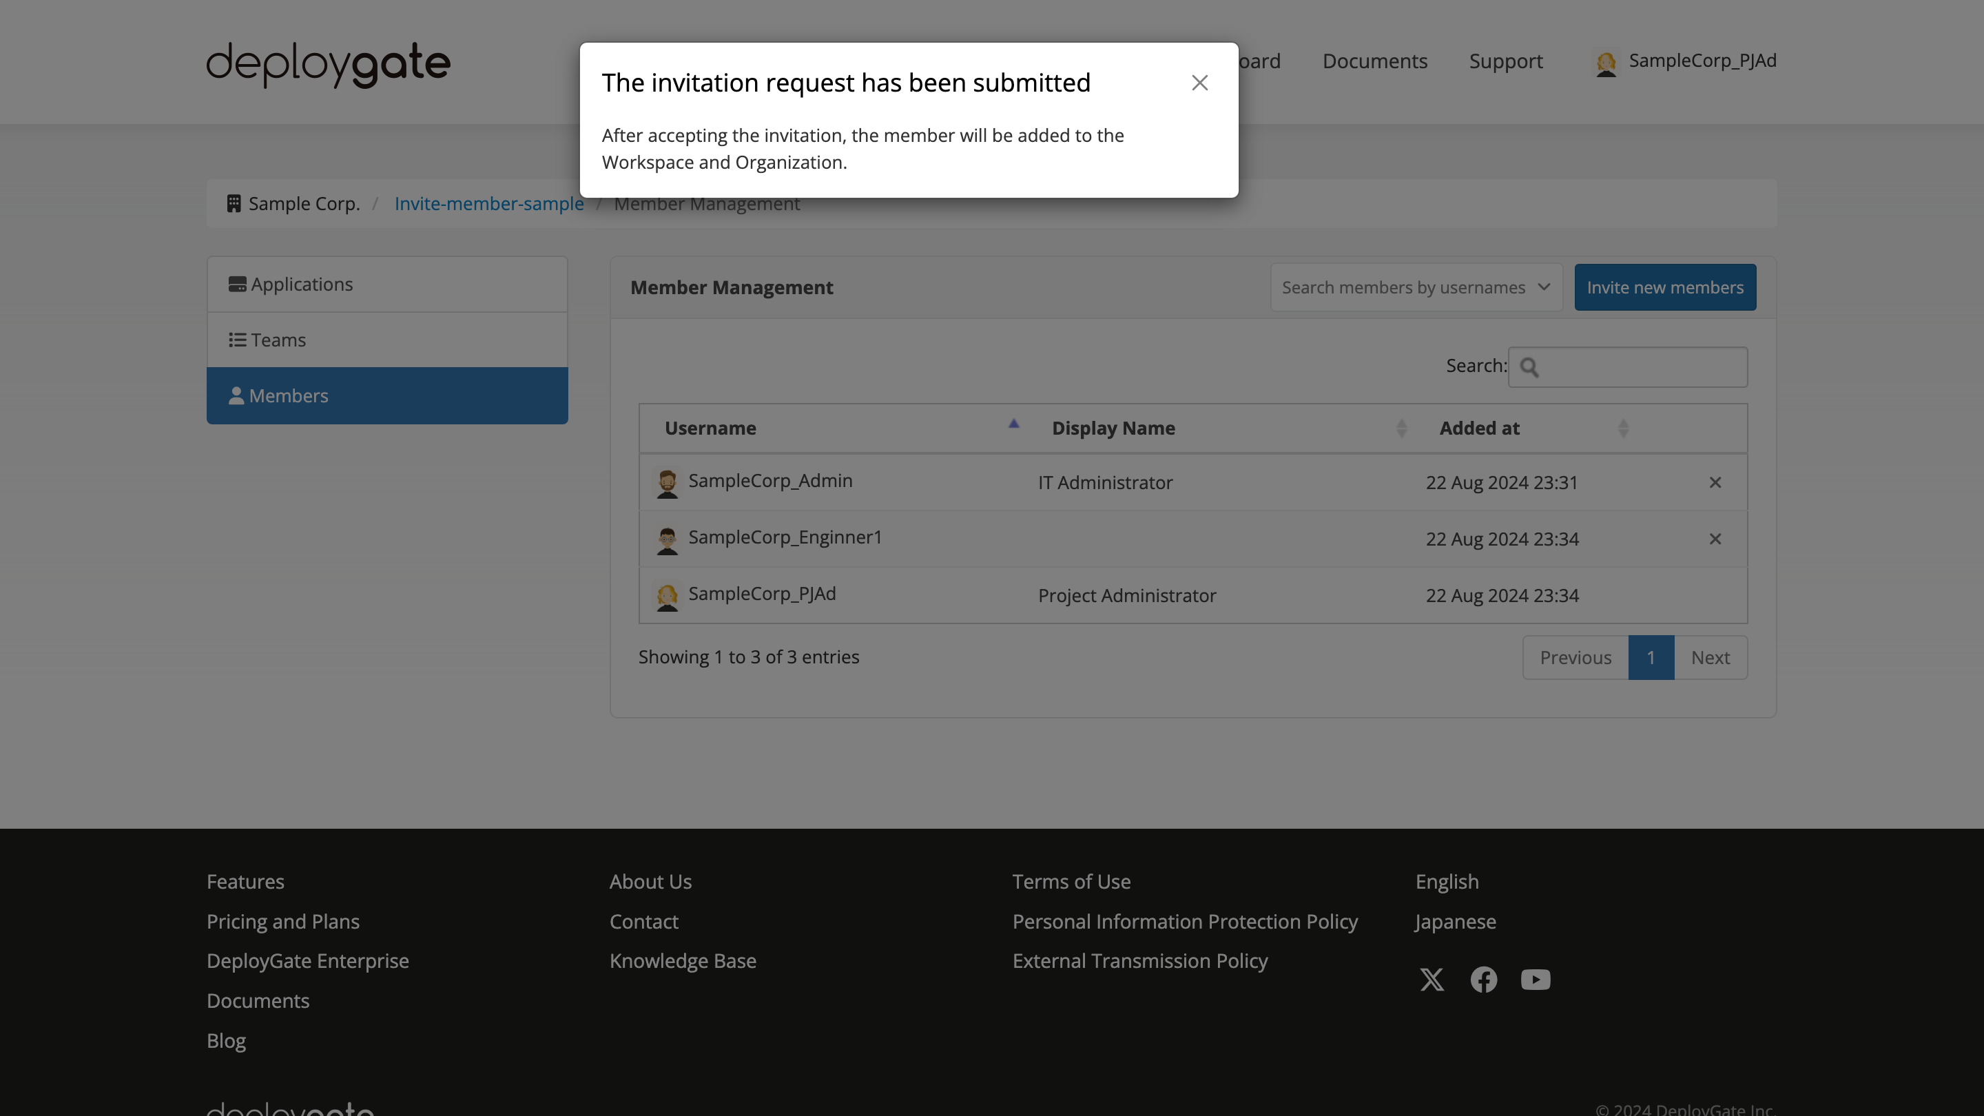Select the Applications navigation tab

click(387, 283)
